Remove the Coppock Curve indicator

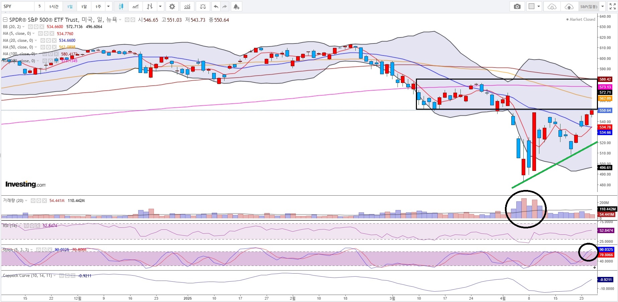pos(73,276)
